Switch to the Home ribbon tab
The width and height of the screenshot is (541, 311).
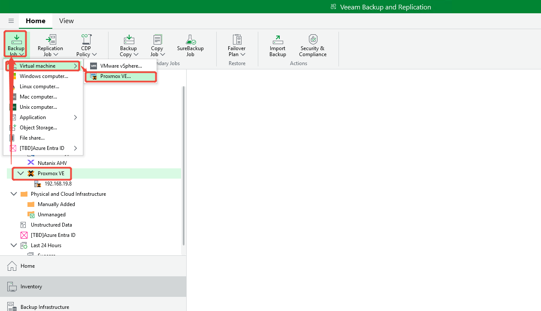tap(36, 21)
